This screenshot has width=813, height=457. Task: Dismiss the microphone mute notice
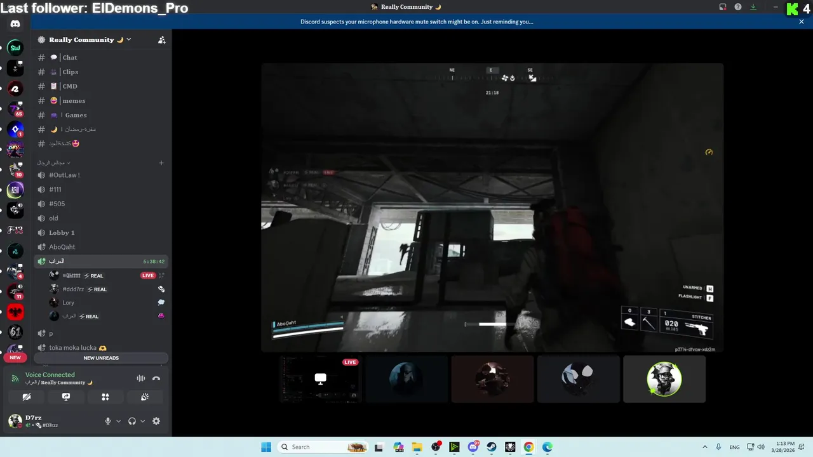[x=802, y=22]
